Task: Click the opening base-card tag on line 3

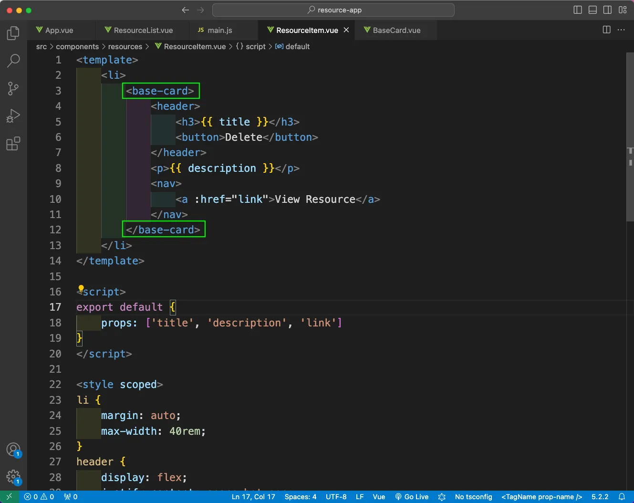Action: pos(160,91)
